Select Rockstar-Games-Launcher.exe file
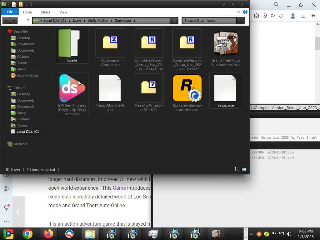The width and height of the screenshot is (320, 240). point(187,92)
